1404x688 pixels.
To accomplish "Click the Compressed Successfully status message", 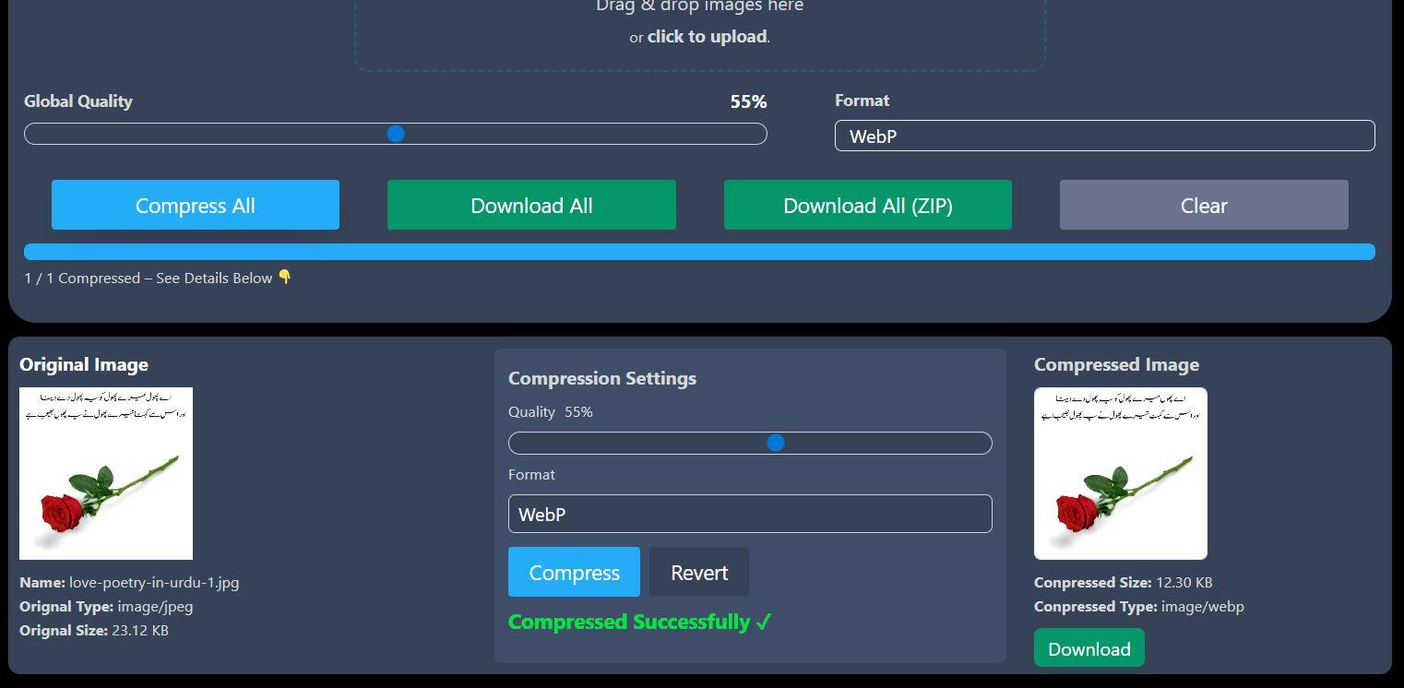I will 639,622.
